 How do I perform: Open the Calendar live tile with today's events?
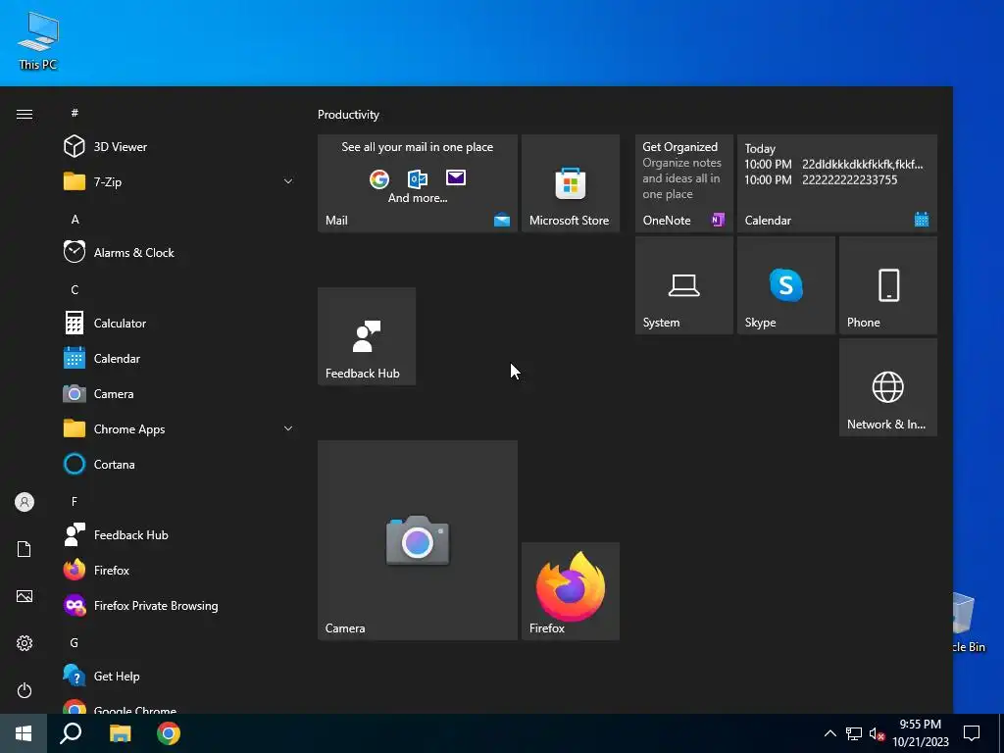coord(837,183)
